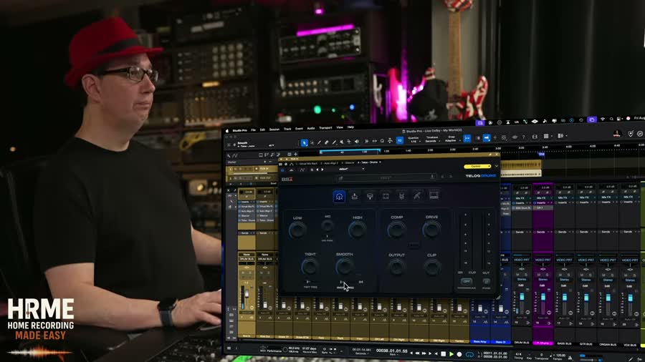
Task: Open the View menu
Action: click(x=340, y=127)
